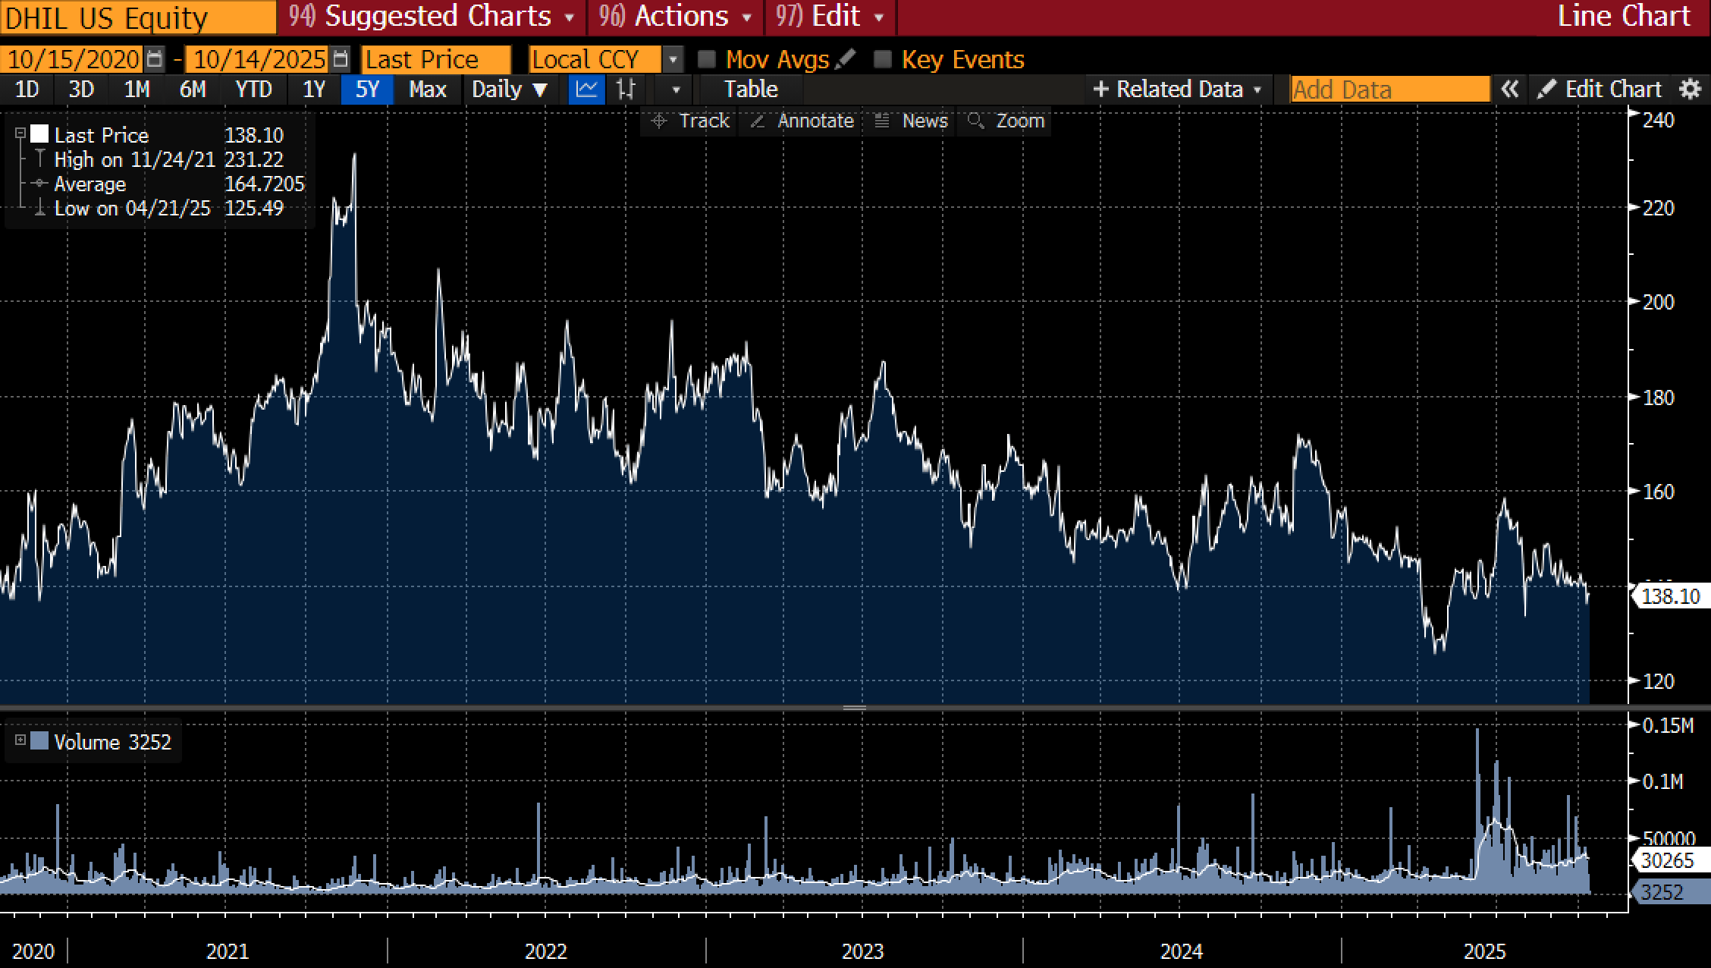1711x968 pixels.
Task: Enable the Mov Avgs checkbox
Action: point(707,59)
